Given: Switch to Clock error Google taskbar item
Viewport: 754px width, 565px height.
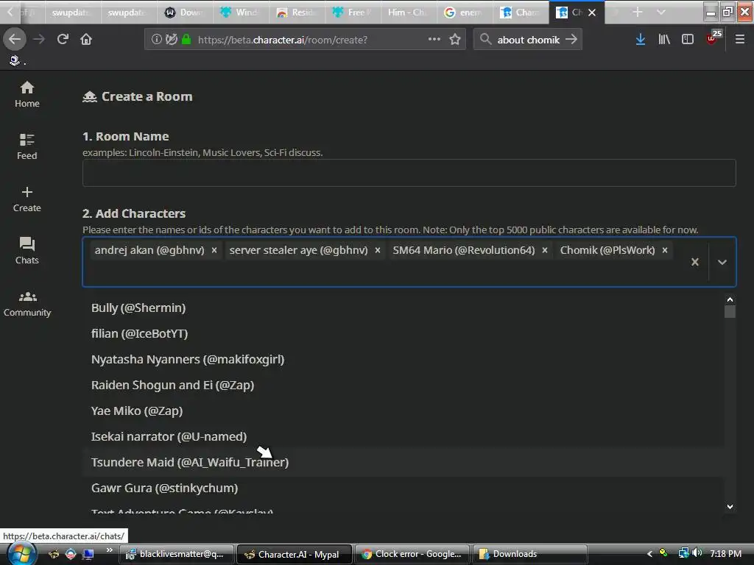Looking at the screenshot, I should tap(412, 554).
